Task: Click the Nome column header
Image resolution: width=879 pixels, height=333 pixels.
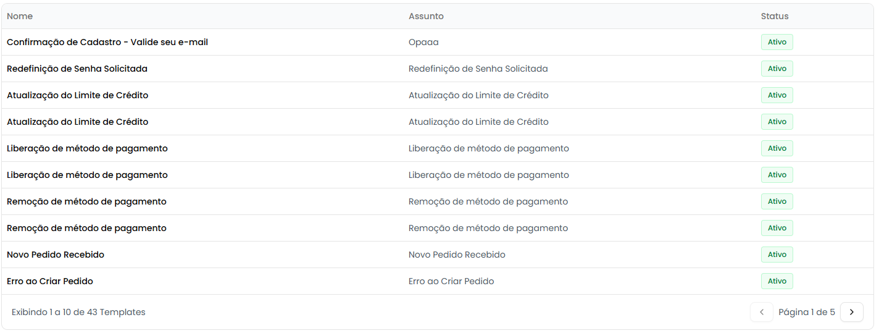Action: 20,16
